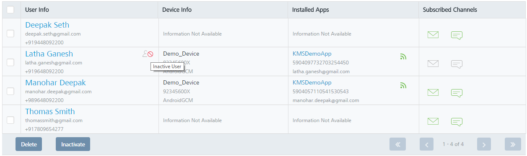Image resolution: width=527 pixels, height=156 pixels.
Task: Click Demo_Device in Manohar Deepak's row
Action: 181,83
